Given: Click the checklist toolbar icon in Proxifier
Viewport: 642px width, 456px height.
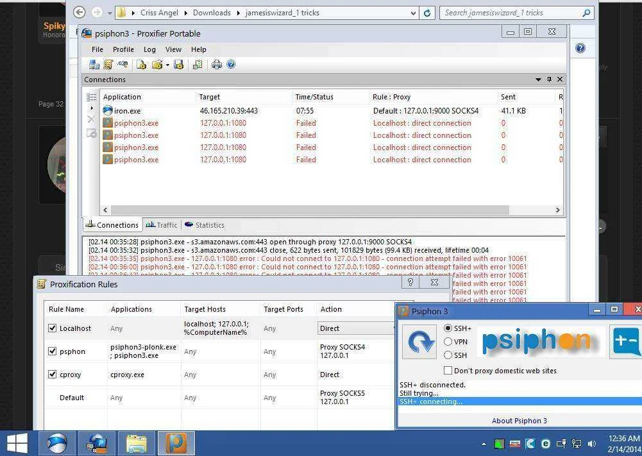Looking at the screenshot, I should coord(198,64).
